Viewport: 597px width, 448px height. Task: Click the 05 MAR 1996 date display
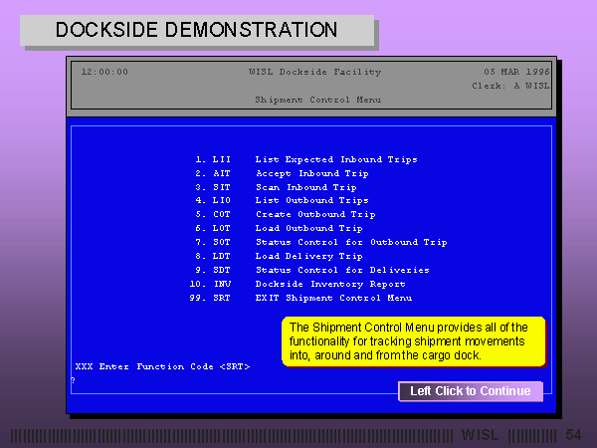(516, 72)
